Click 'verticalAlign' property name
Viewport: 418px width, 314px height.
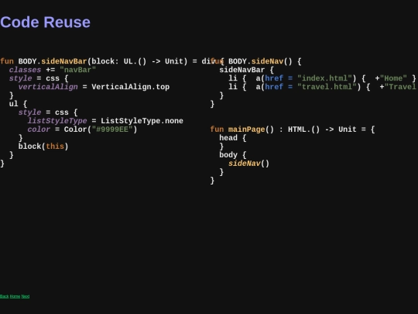pyautogui.click(x=48, y=87)
